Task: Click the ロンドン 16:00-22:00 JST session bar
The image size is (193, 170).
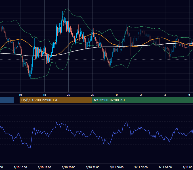Action: pos(56,100)
